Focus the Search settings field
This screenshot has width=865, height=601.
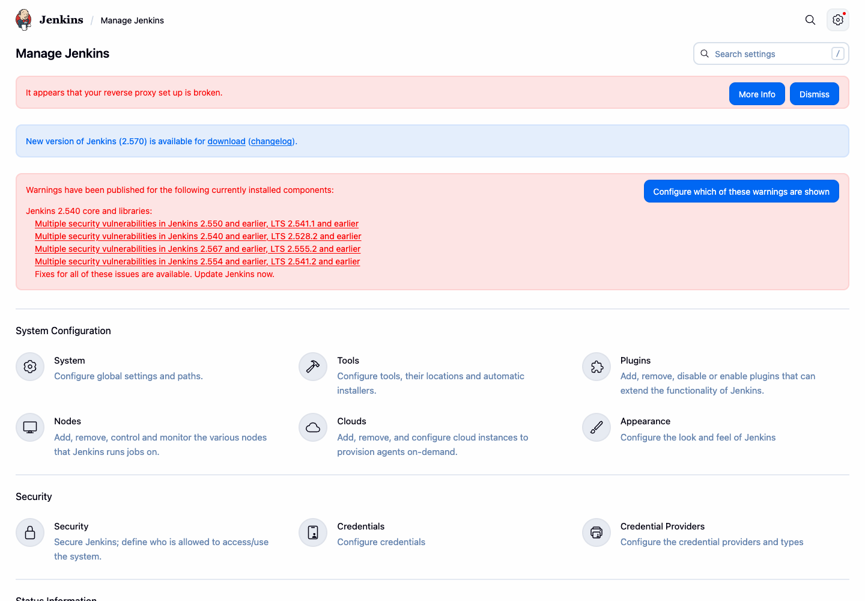pos(771,53)
